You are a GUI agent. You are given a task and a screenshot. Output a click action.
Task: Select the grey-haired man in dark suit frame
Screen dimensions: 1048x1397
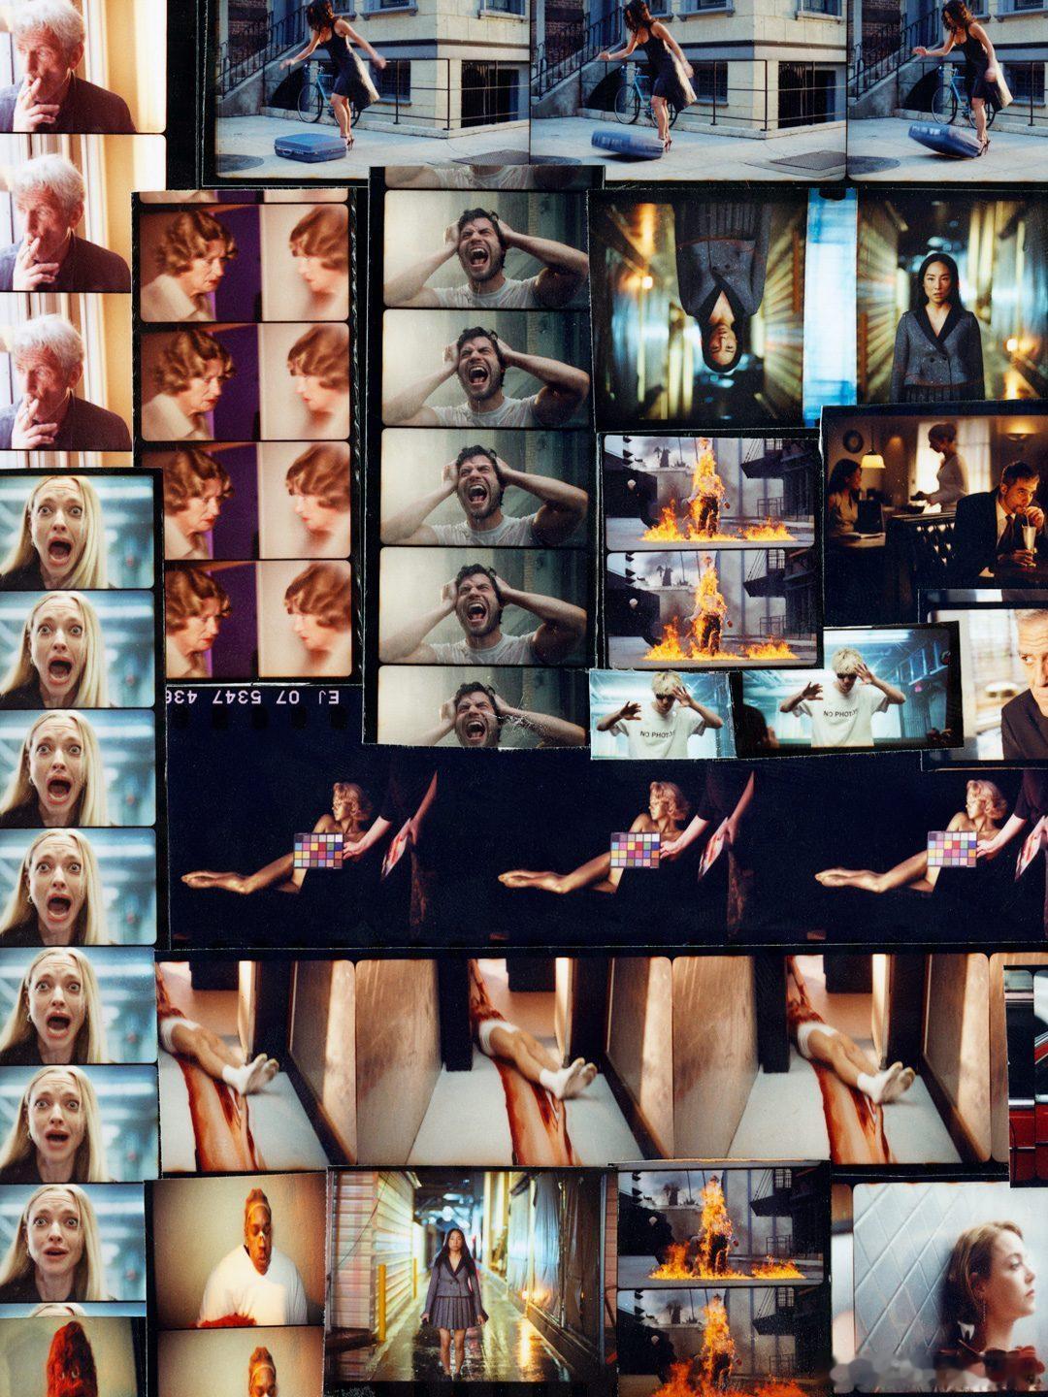[x=990, y=684]
